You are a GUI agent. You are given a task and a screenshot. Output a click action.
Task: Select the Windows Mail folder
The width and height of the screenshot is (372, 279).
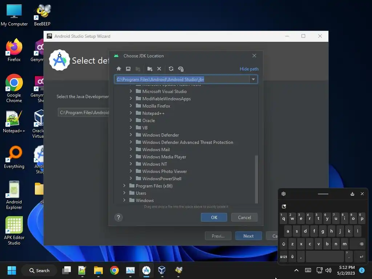pyautogui.click(x=156, y=149)
